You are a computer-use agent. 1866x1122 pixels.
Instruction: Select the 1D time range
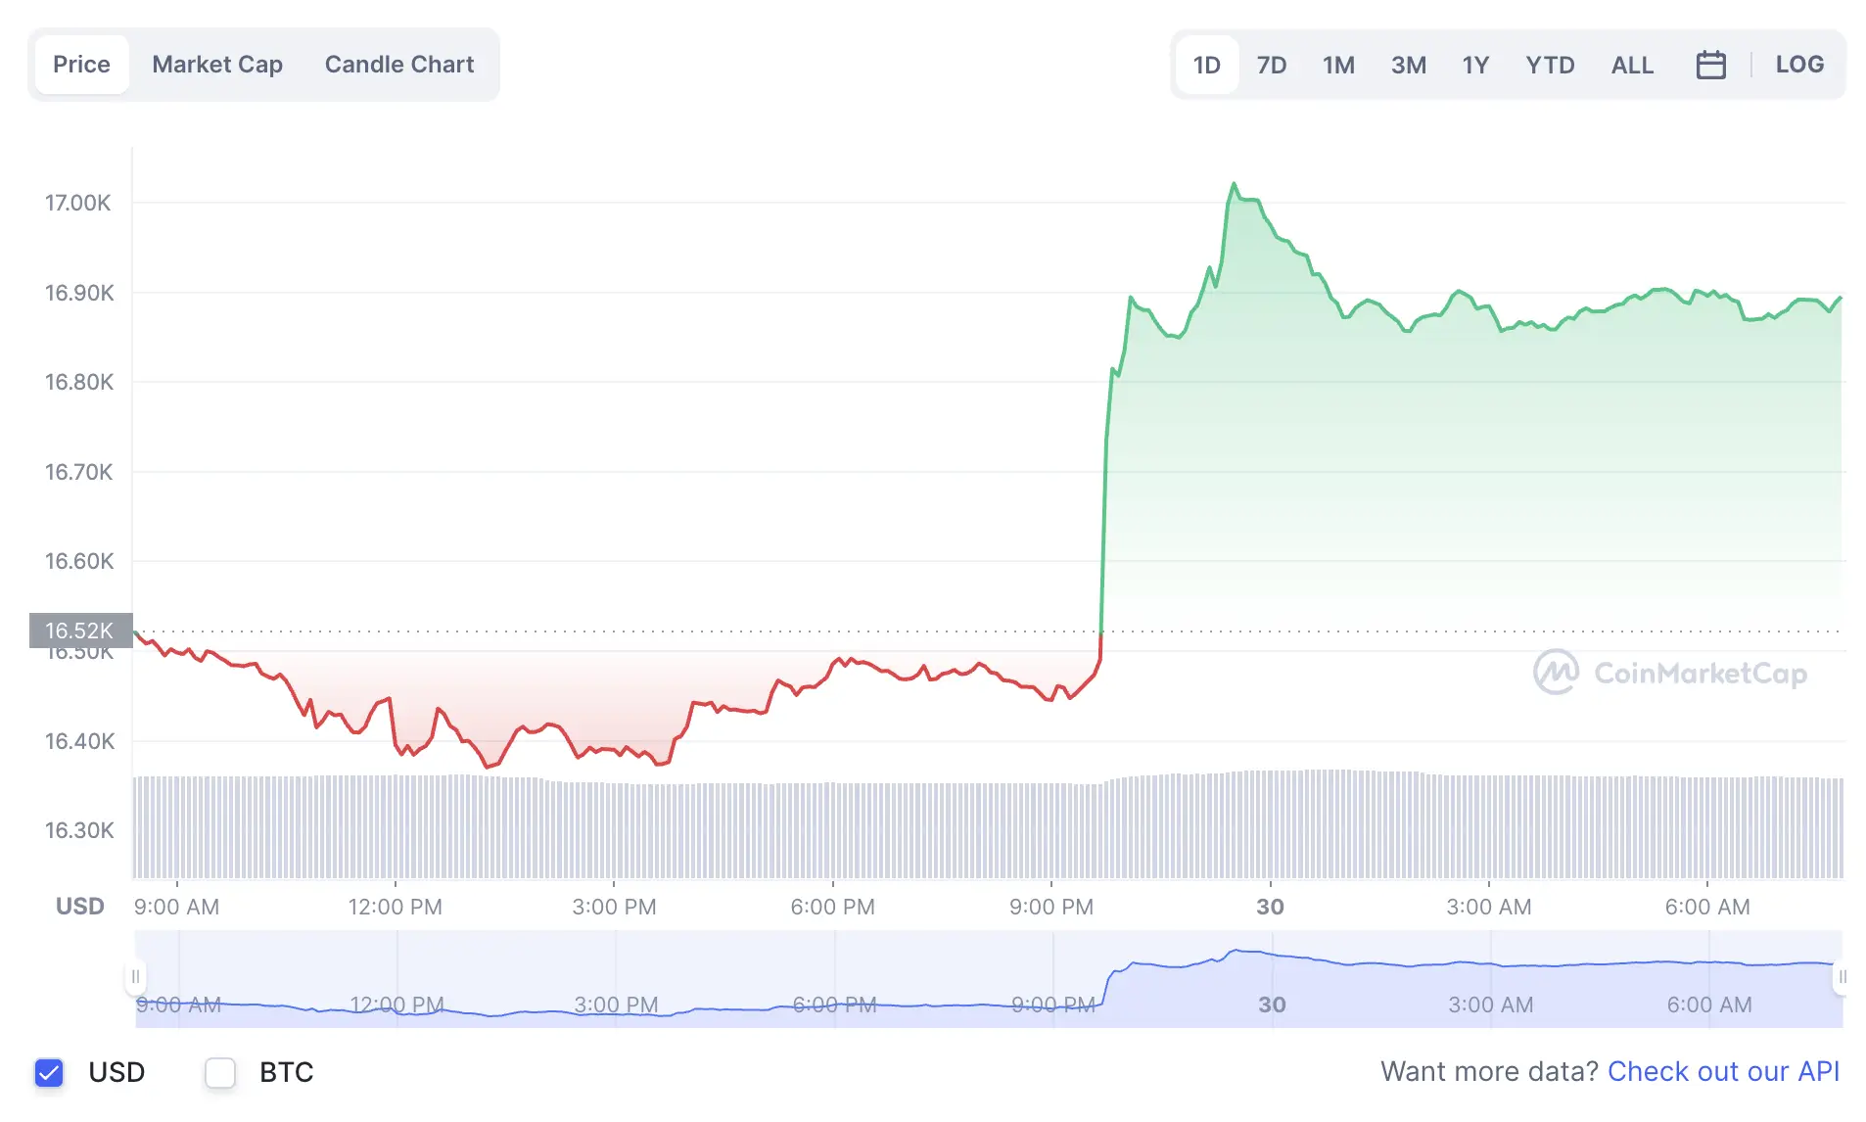point(1207,65)
